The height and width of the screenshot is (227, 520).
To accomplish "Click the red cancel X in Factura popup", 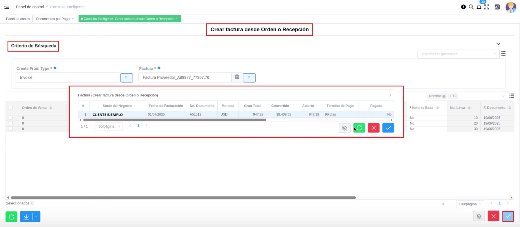I will pyautogui.click(x=374, y=128).
